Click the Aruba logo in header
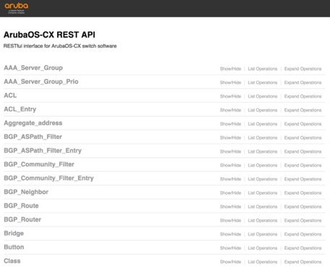This screenshot has width=330, height=267. click(17, 8)
